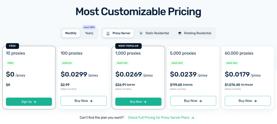Sign up for free 10 proxies plan
Image resolution: width=277 pixels, height=124 pixels.
[29, 102]
